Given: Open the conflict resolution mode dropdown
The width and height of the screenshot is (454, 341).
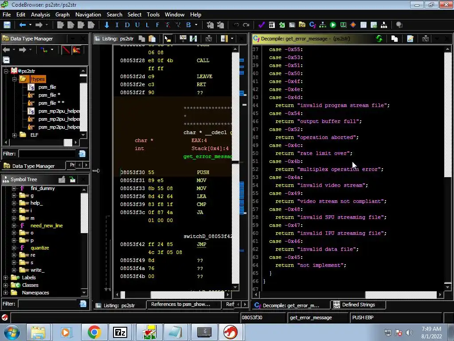Looking at the screenshot, I should coord(52,50).
